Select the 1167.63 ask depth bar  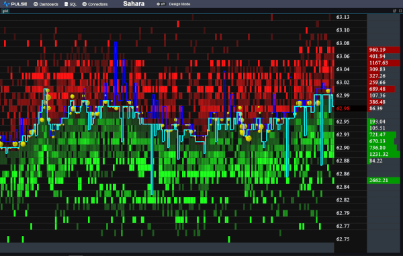(384, 63)
